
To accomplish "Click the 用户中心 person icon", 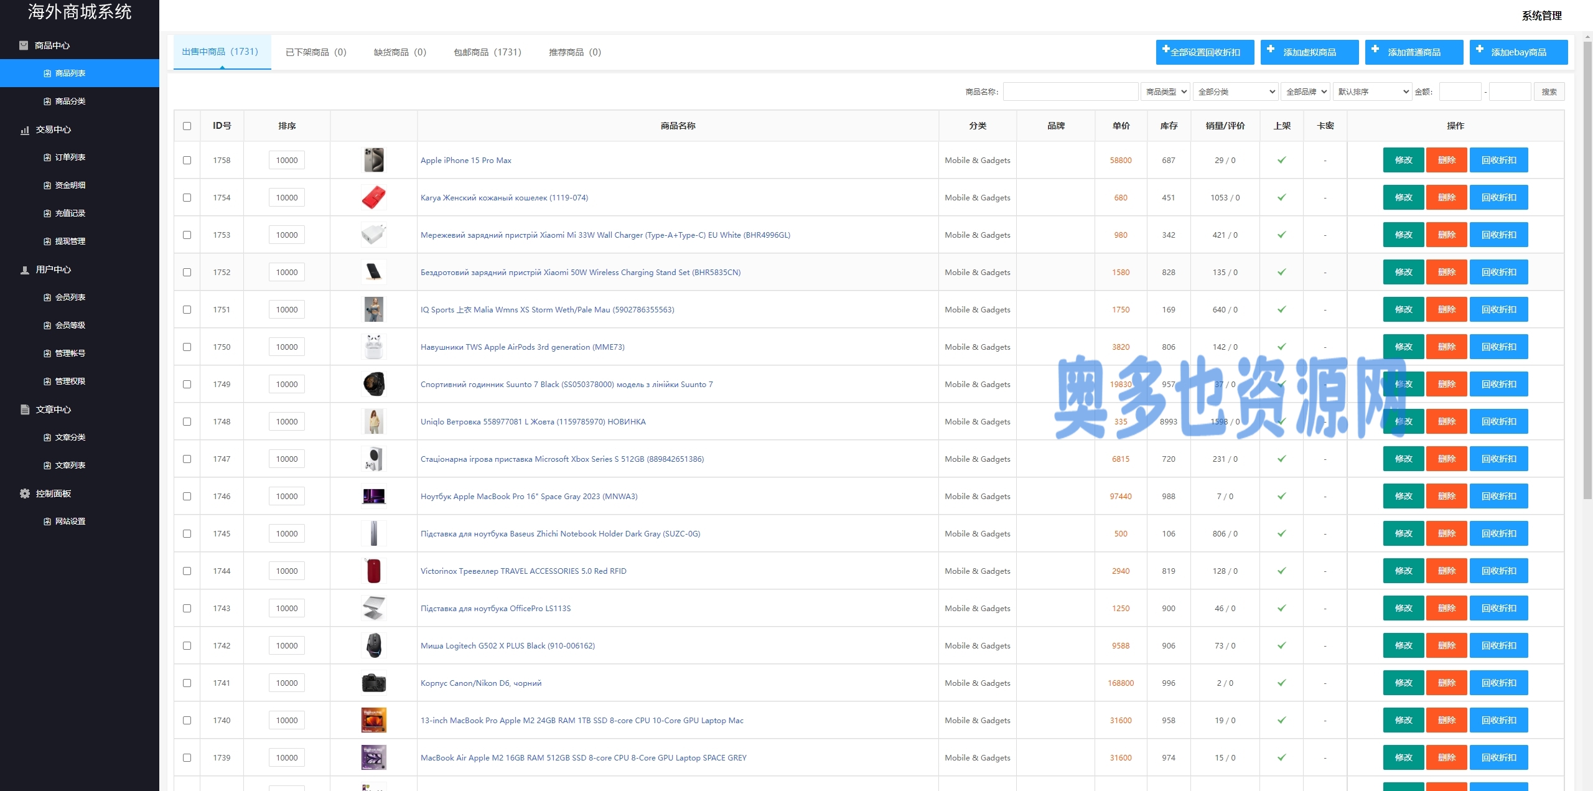I will tap(25, 269).
